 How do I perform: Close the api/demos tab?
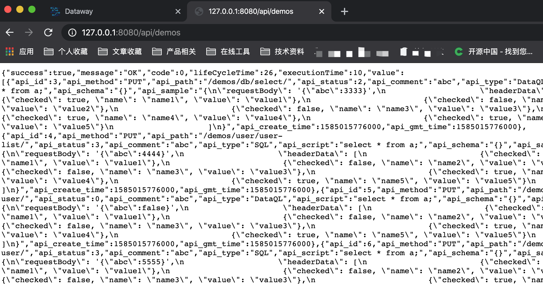(x=321, y=11)
